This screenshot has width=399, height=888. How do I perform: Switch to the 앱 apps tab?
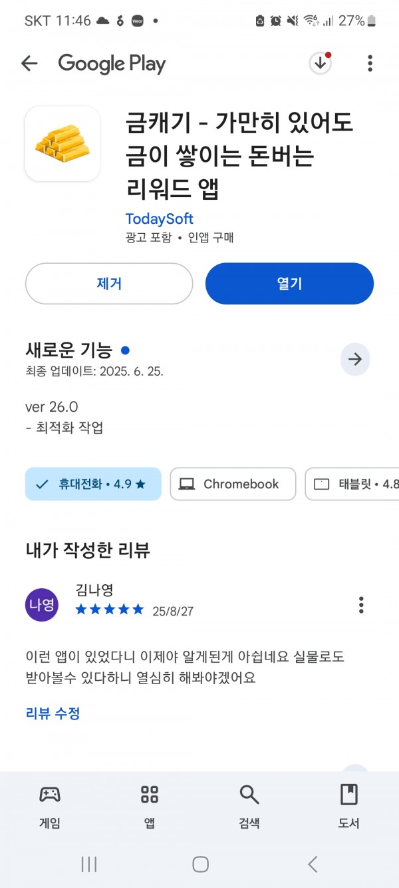[150, 806]
